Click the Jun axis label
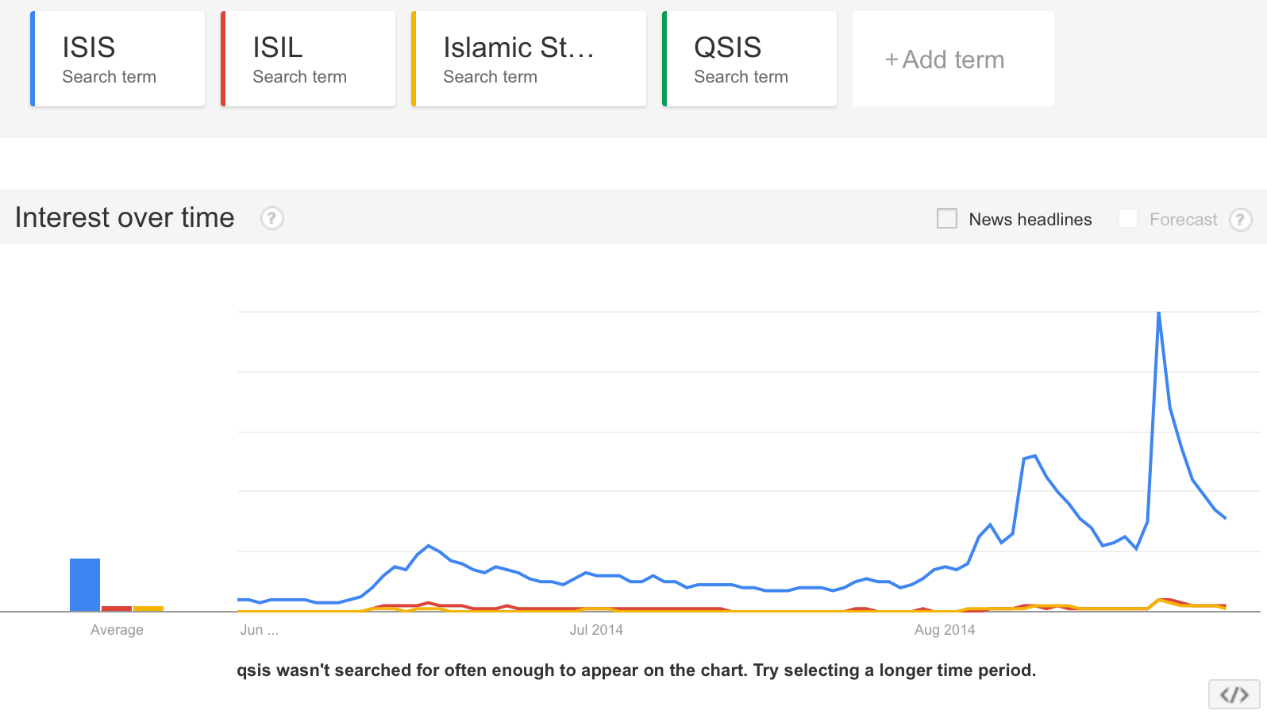This screenshot has height=722, width=1267. (x=259, y=630)
